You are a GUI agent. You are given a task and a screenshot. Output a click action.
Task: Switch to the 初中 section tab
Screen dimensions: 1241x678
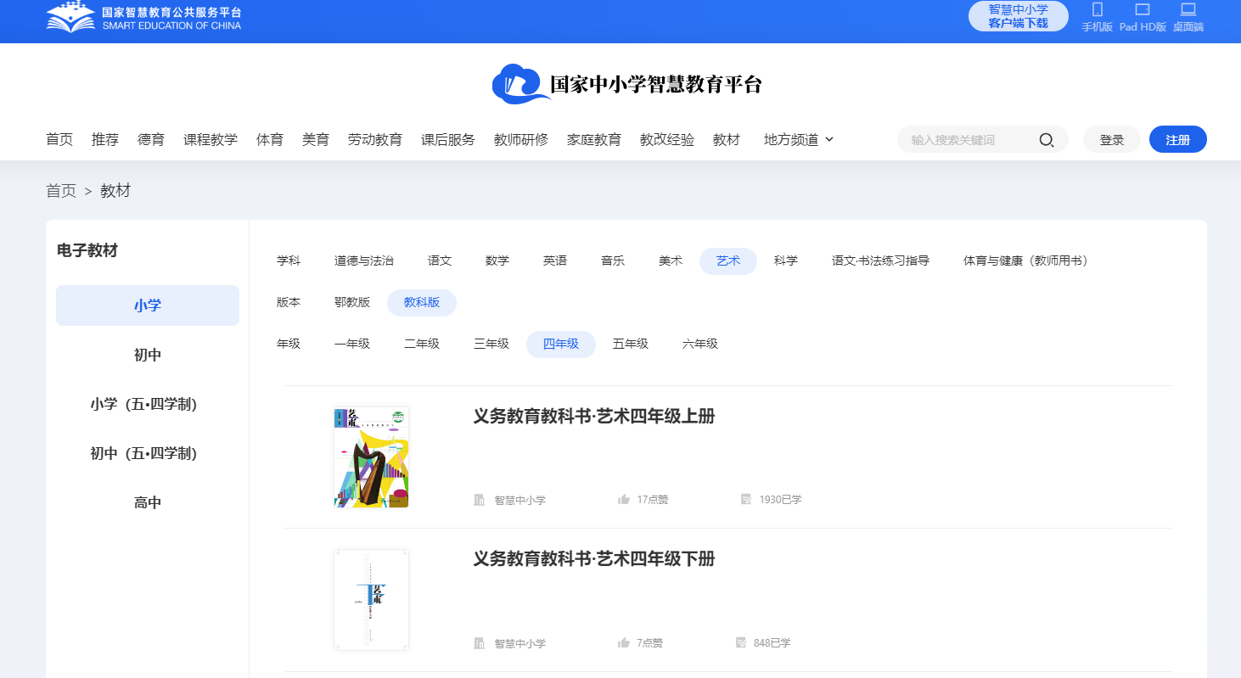147,354
